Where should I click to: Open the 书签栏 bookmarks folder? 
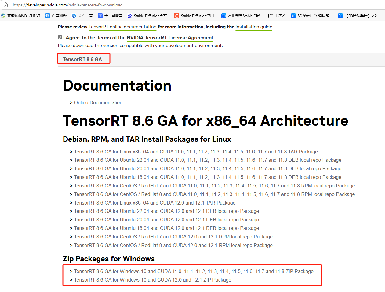pos(277,16)
